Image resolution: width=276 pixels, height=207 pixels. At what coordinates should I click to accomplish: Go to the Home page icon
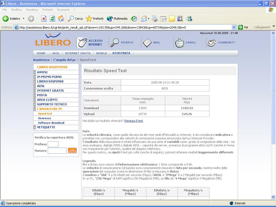click(61, 19)
